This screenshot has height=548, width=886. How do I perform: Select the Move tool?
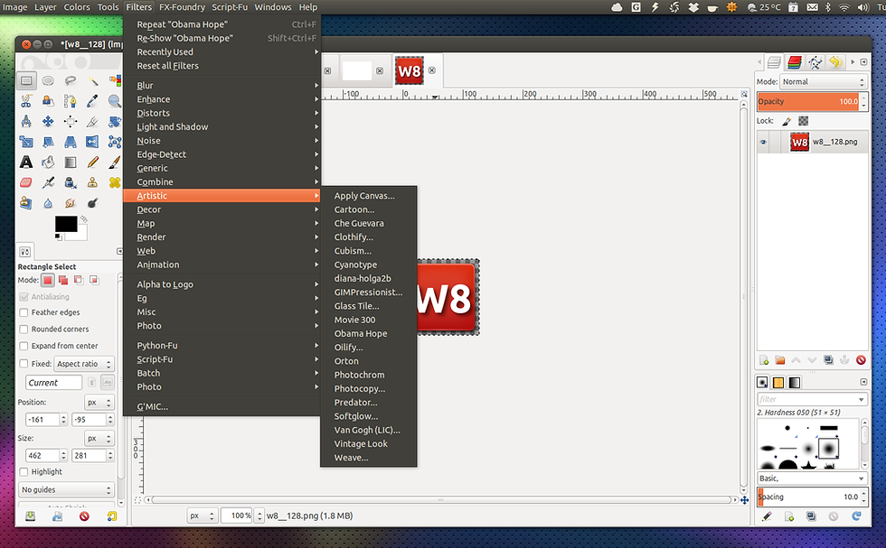pyautogui.click(x=48, y=121)
